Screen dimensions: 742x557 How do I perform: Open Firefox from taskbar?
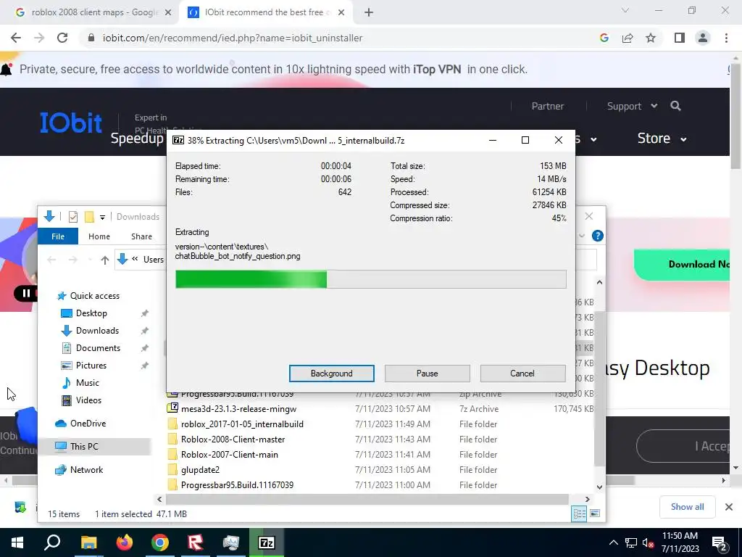coord(125,542)
